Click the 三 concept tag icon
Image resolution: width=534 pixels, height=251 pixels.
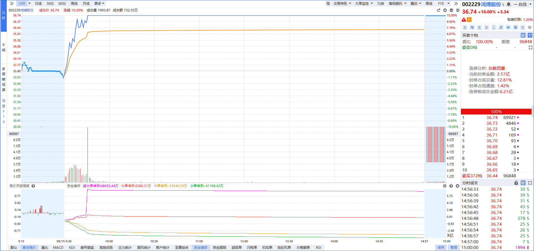tap(494, 28)
